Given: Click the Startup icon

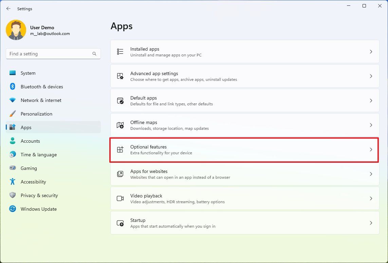Looking at the screenshot, I should pyautogui.click(x=120, y=223).
